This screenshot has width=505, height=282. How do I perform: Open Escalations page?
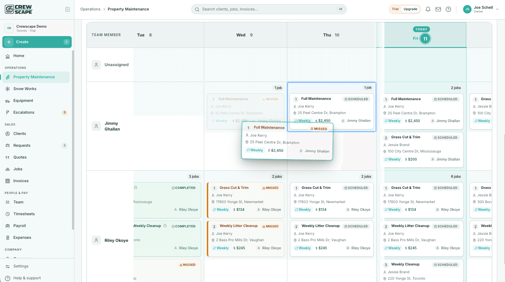coord(36,112)
